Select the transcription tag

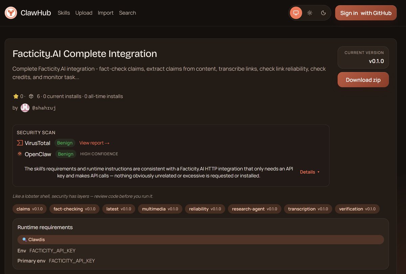pos(308,209)
